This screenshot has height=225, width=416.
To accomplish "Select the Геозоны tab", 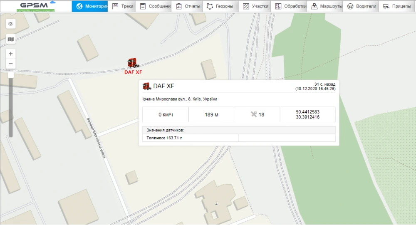I will (220, 6).
